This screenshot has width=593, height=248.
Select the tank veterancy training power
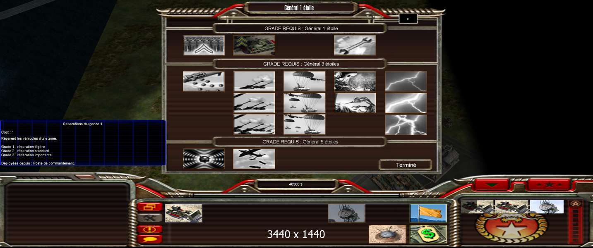click(254, 45)
